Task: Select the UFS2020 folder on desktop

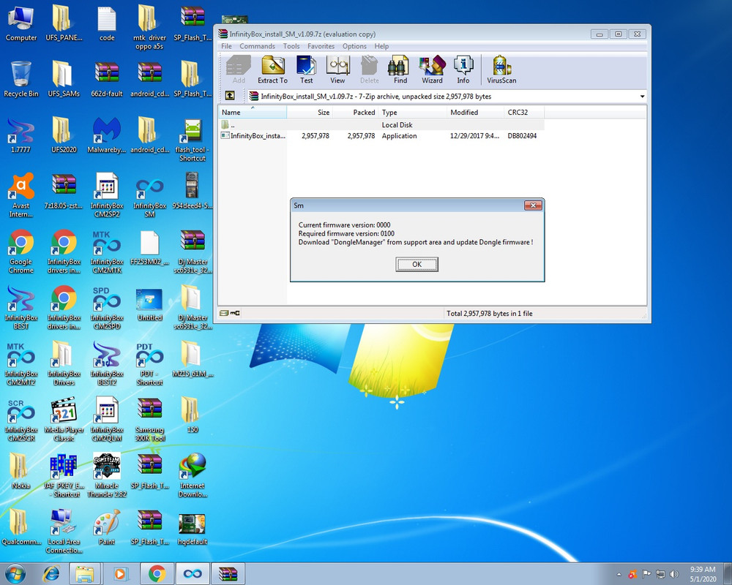Action: click(64, 135)
